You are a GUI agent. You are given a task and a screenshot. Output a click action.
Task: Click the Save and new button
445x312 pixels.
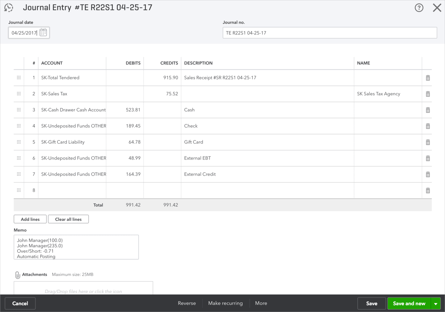pyautogui.click(x=409, y=304)
